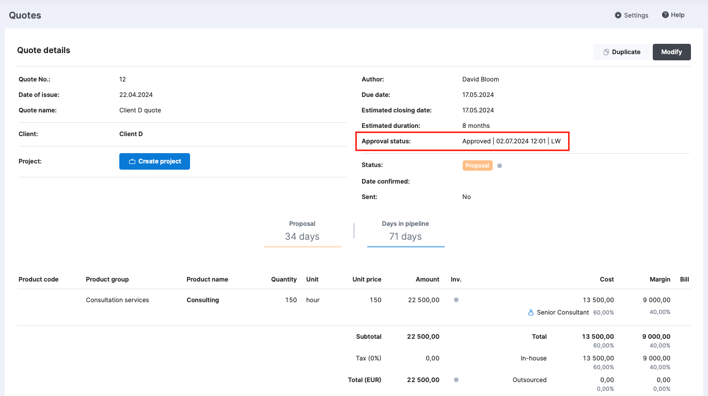
Task: Click the In-house cost label
Action: pos(533,358)
